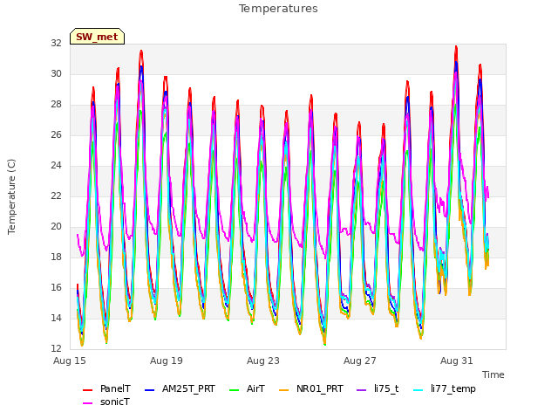
Task: Click the 18 y-axis tick label
Action: (x=56, y=257)
